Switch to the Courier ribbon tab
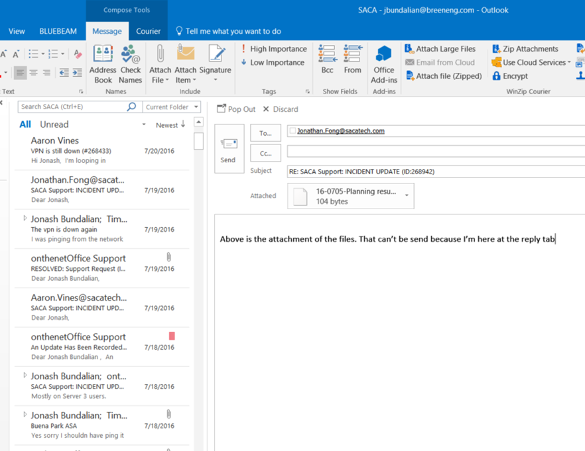The image size is (585, 451). tap(148, 31)
